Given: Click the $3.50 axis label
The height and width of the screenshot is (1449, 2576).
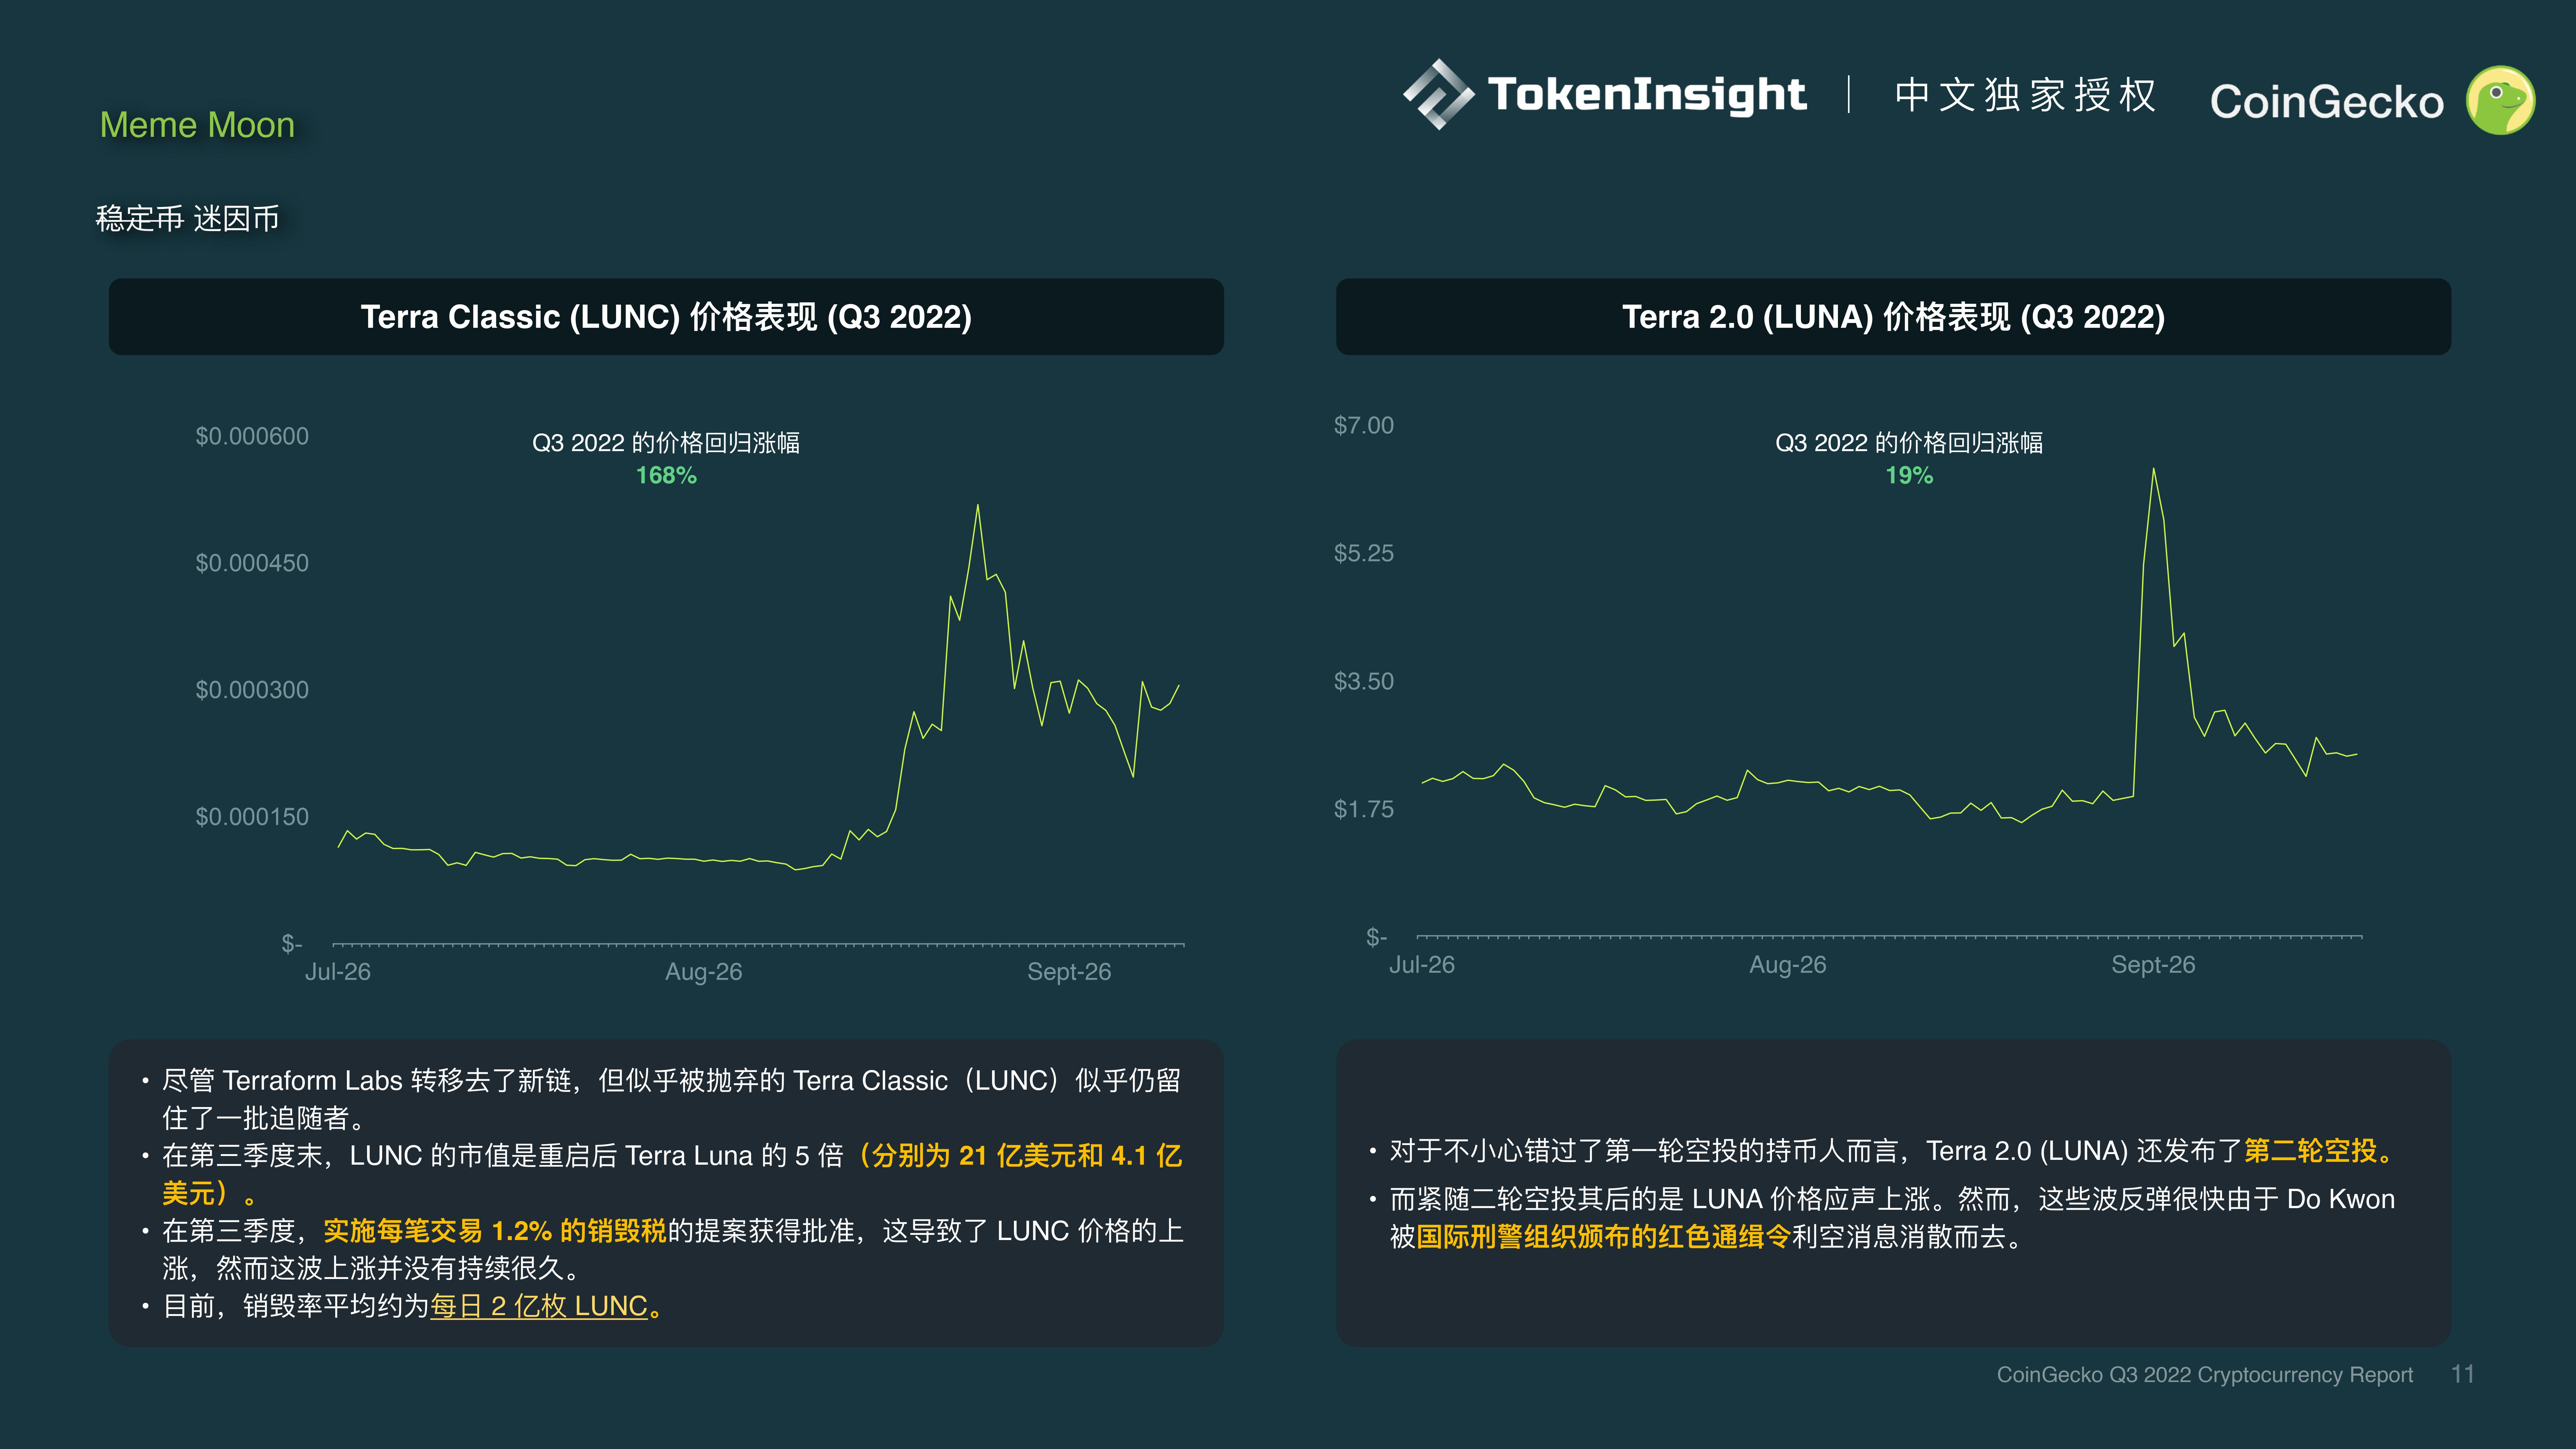Looking at the screenshot, I should pyautogui.click(x=1364, y=681).
